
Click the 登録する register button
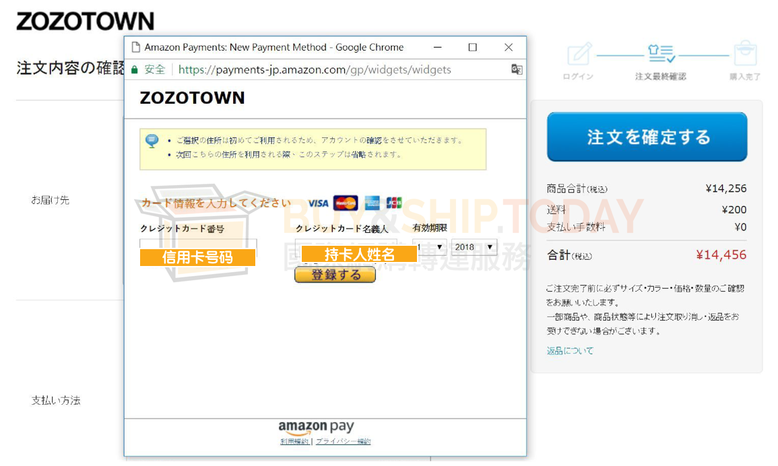pos(335,275)
